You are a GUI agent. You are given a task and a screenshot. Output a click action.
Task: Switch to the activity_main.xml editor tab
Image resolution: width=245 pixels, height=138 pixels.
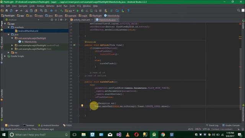[82, 20]
